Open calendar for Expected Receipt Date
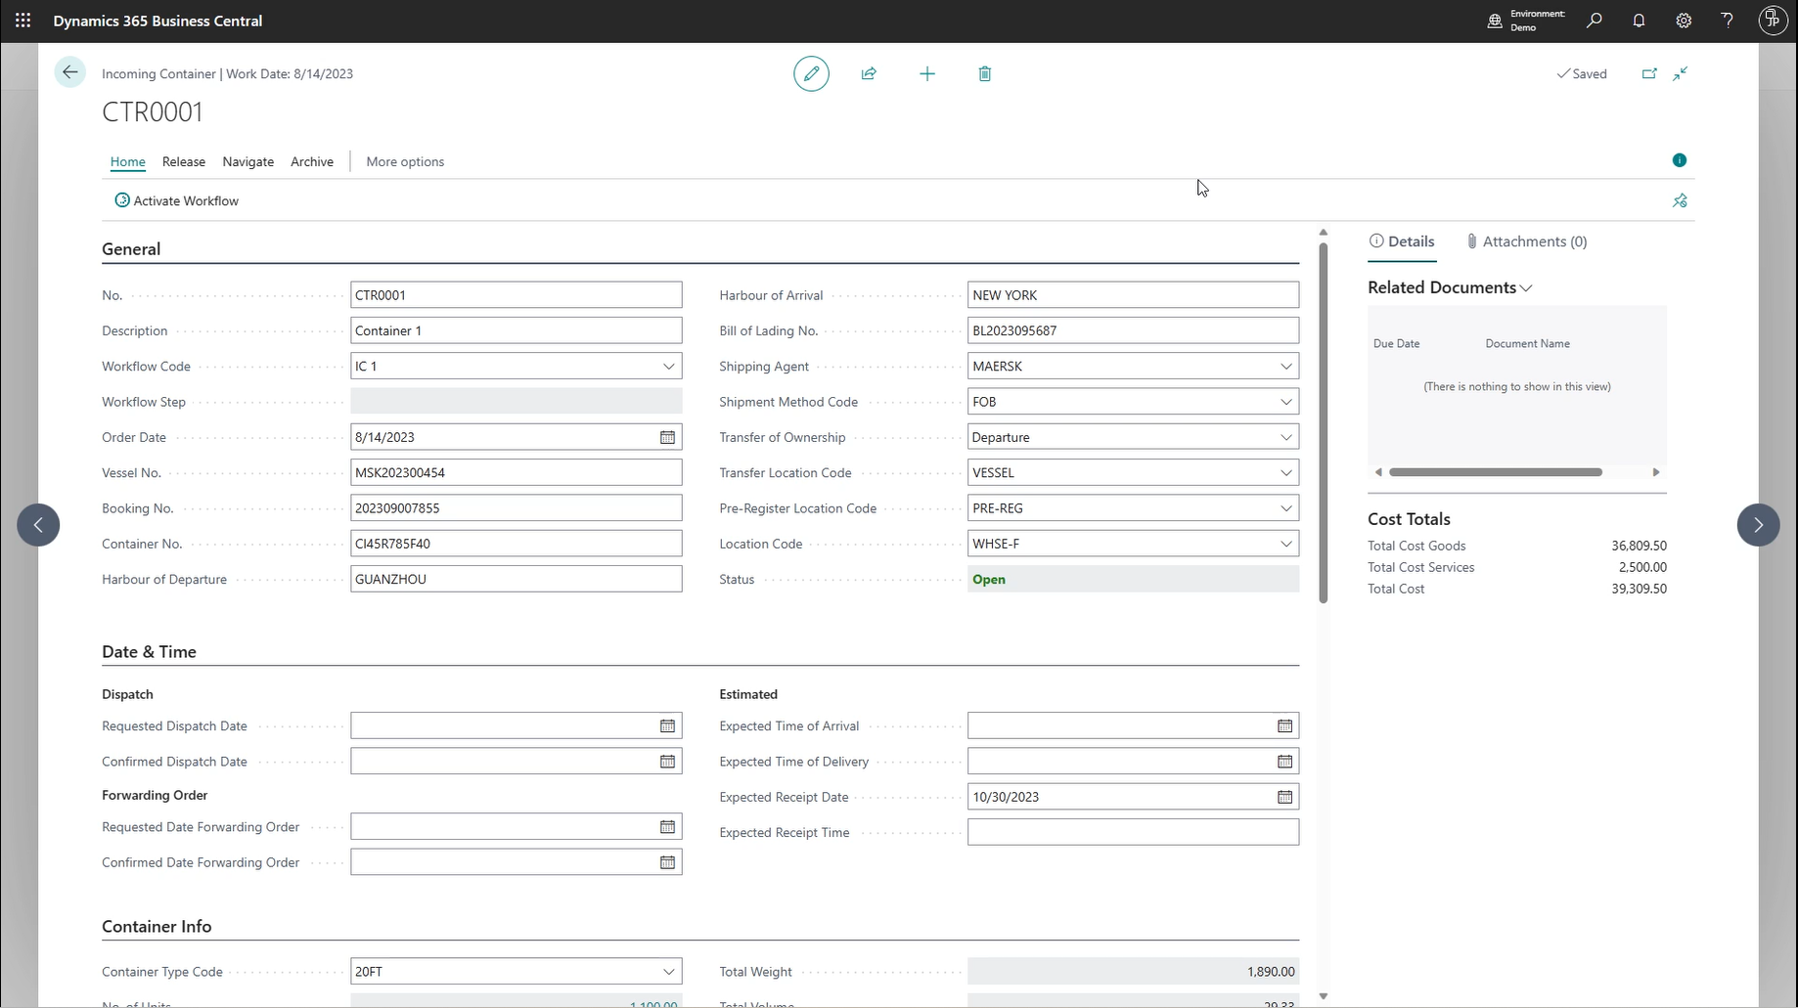The width and height of the screenshot is (1798, 1008). (x=1284, y=797)
